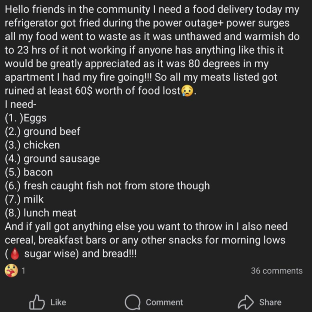Select the "Comment" text label

(x=164, y=302)
